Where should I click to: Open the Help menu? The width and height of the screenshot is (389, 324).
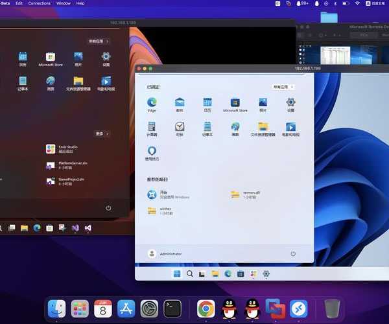tap(80, 3)
